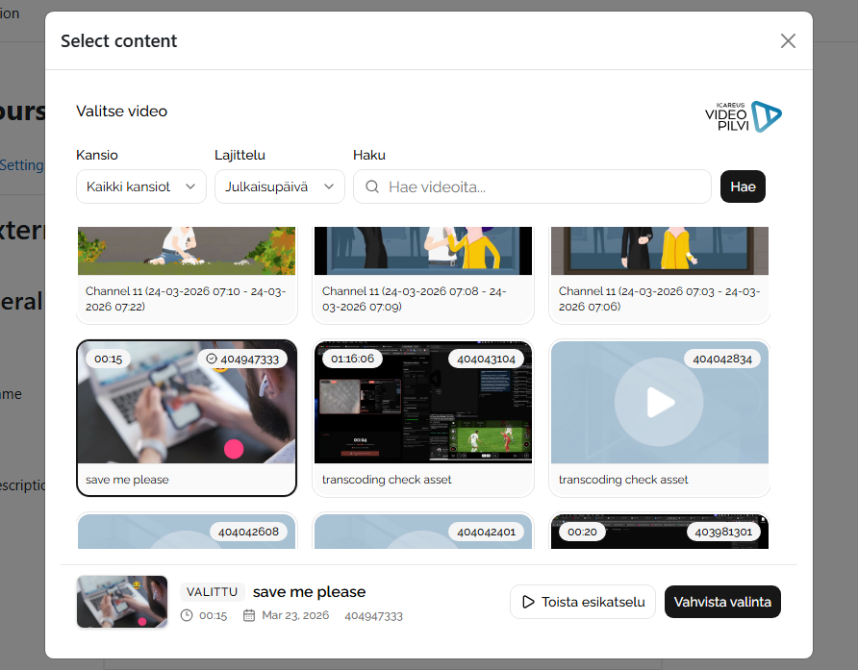Click the checkmark badge 404947333

242,360
